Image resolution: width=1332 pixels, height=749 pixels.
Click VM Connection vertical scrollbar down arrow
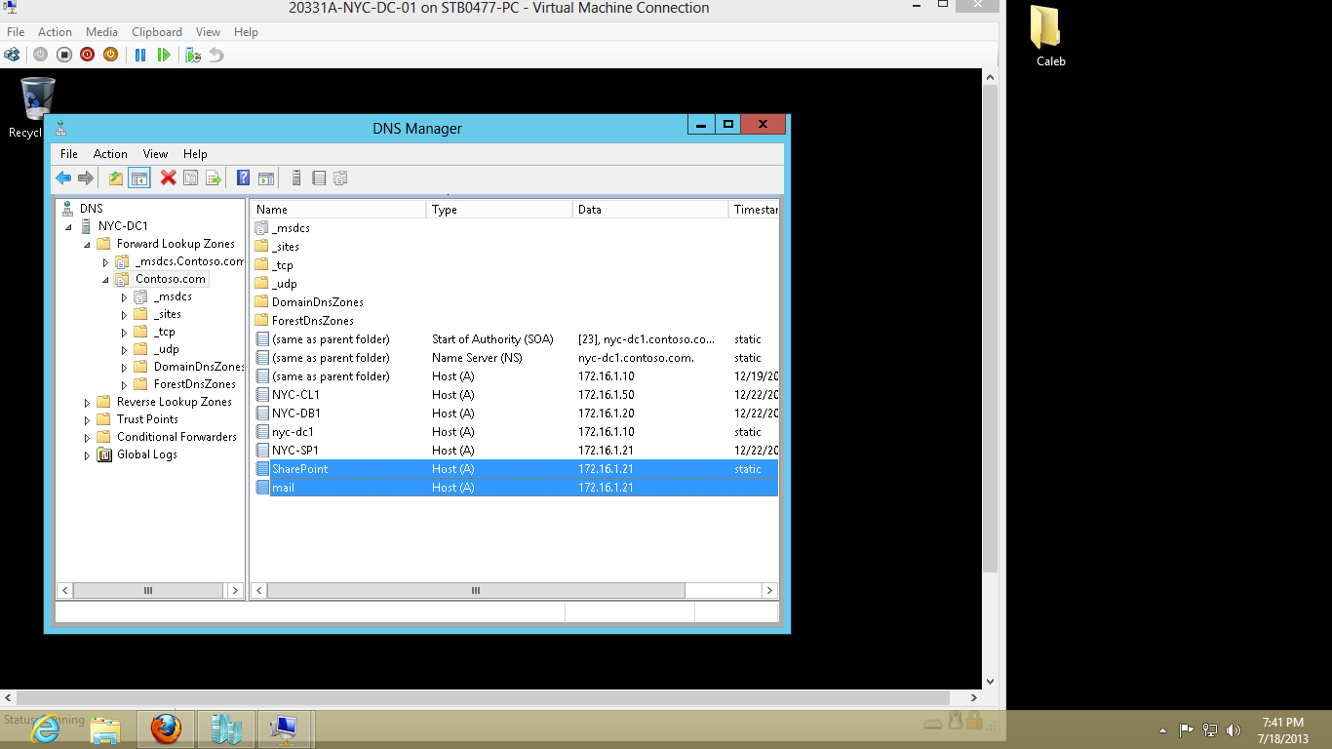point(991,682)
